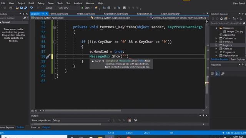
Task: Switch to the Login.cs [Design] tab
Action: click(170, 14)
